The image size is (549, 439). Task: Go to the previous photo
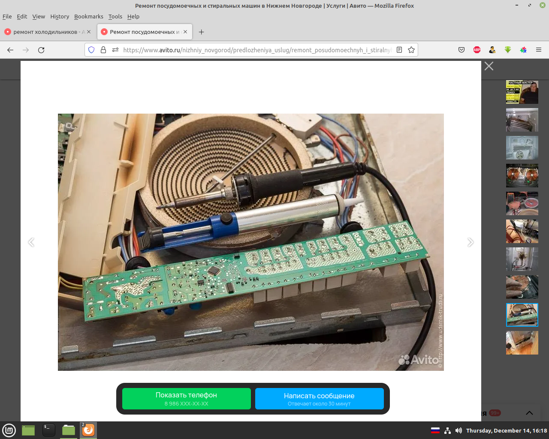31,242
